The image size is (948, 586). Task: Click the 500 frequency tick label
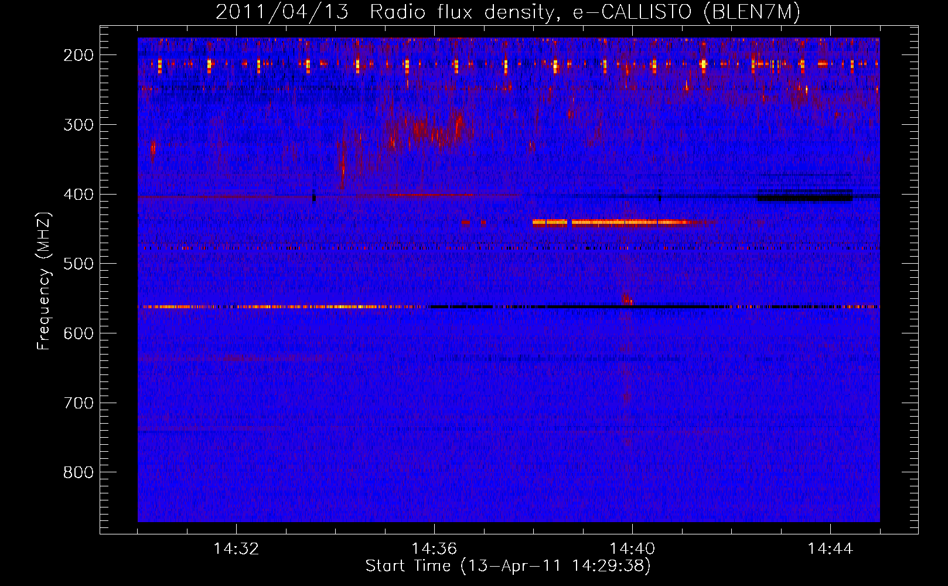tap(79, 264)
